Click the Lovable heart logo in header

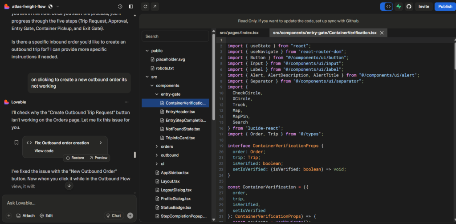tap(7, 6)
